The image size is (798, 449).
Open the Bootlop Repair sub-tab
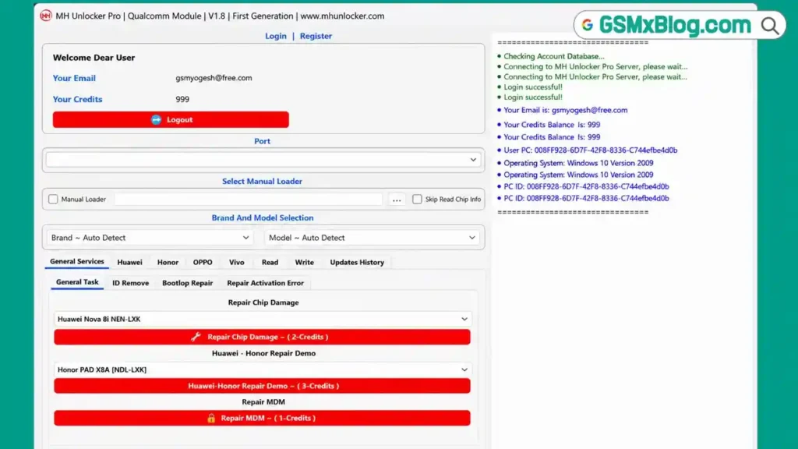(187, 283)
